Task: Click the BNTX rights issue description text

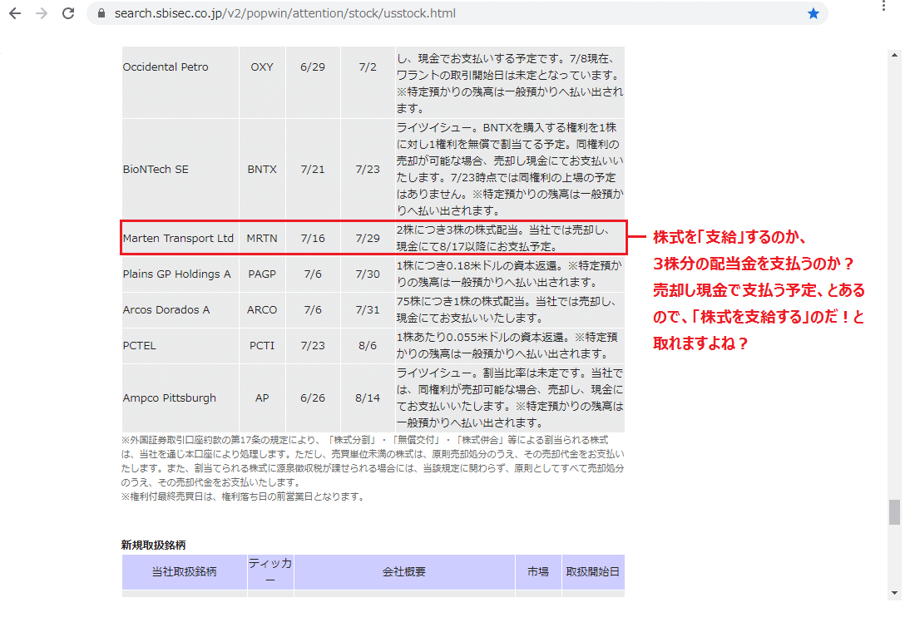Action: coord(510,169)
